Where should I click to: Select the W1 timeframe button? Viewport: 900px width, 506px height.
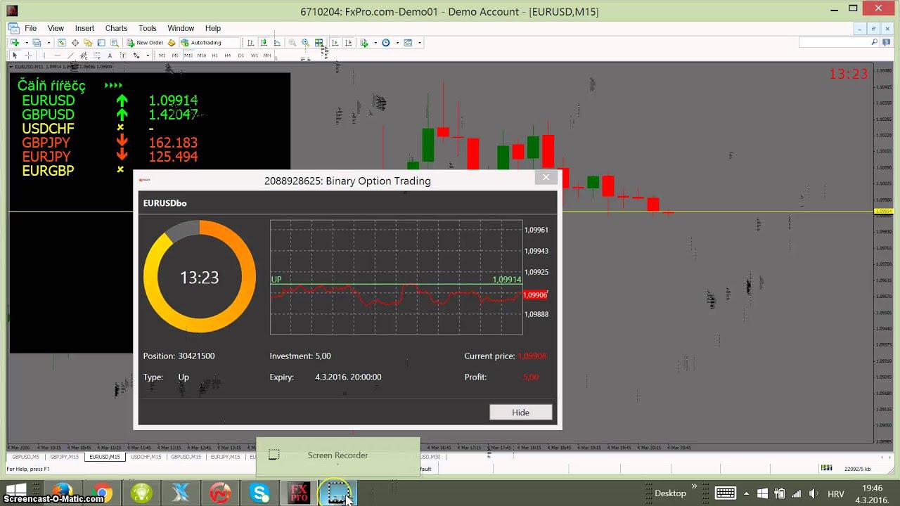click(254, 56)
